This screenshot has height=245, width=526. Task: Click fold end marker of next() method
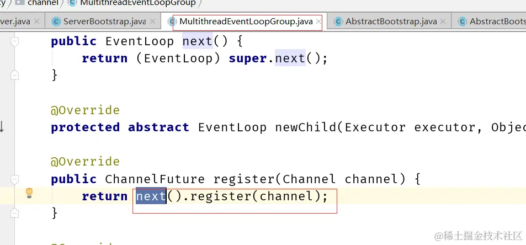pyautogui.click(x=14, y=75)
